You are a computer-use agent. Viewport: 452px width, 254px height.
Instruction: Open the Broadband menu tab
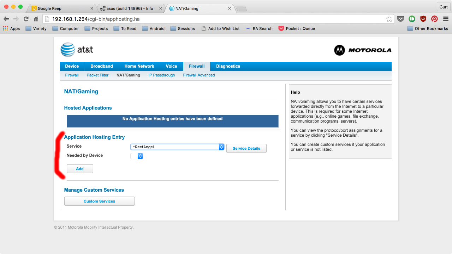click(x=102, y=66)
